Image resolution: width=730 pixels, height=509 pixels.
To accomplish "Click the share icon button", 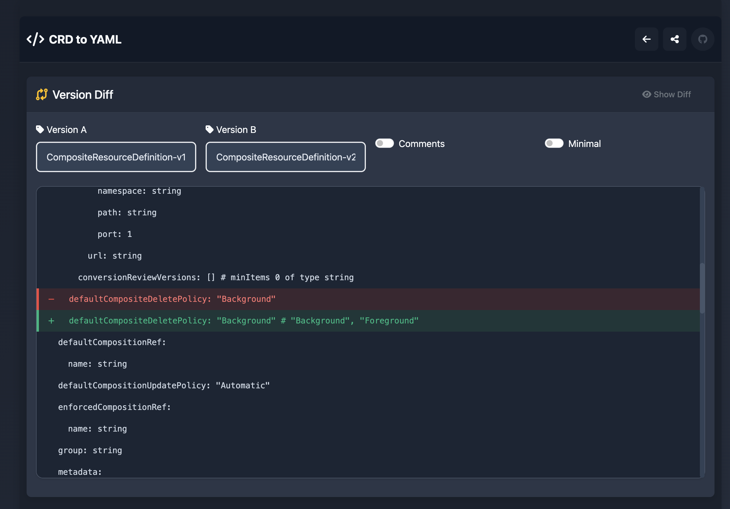I will [674, 39].
